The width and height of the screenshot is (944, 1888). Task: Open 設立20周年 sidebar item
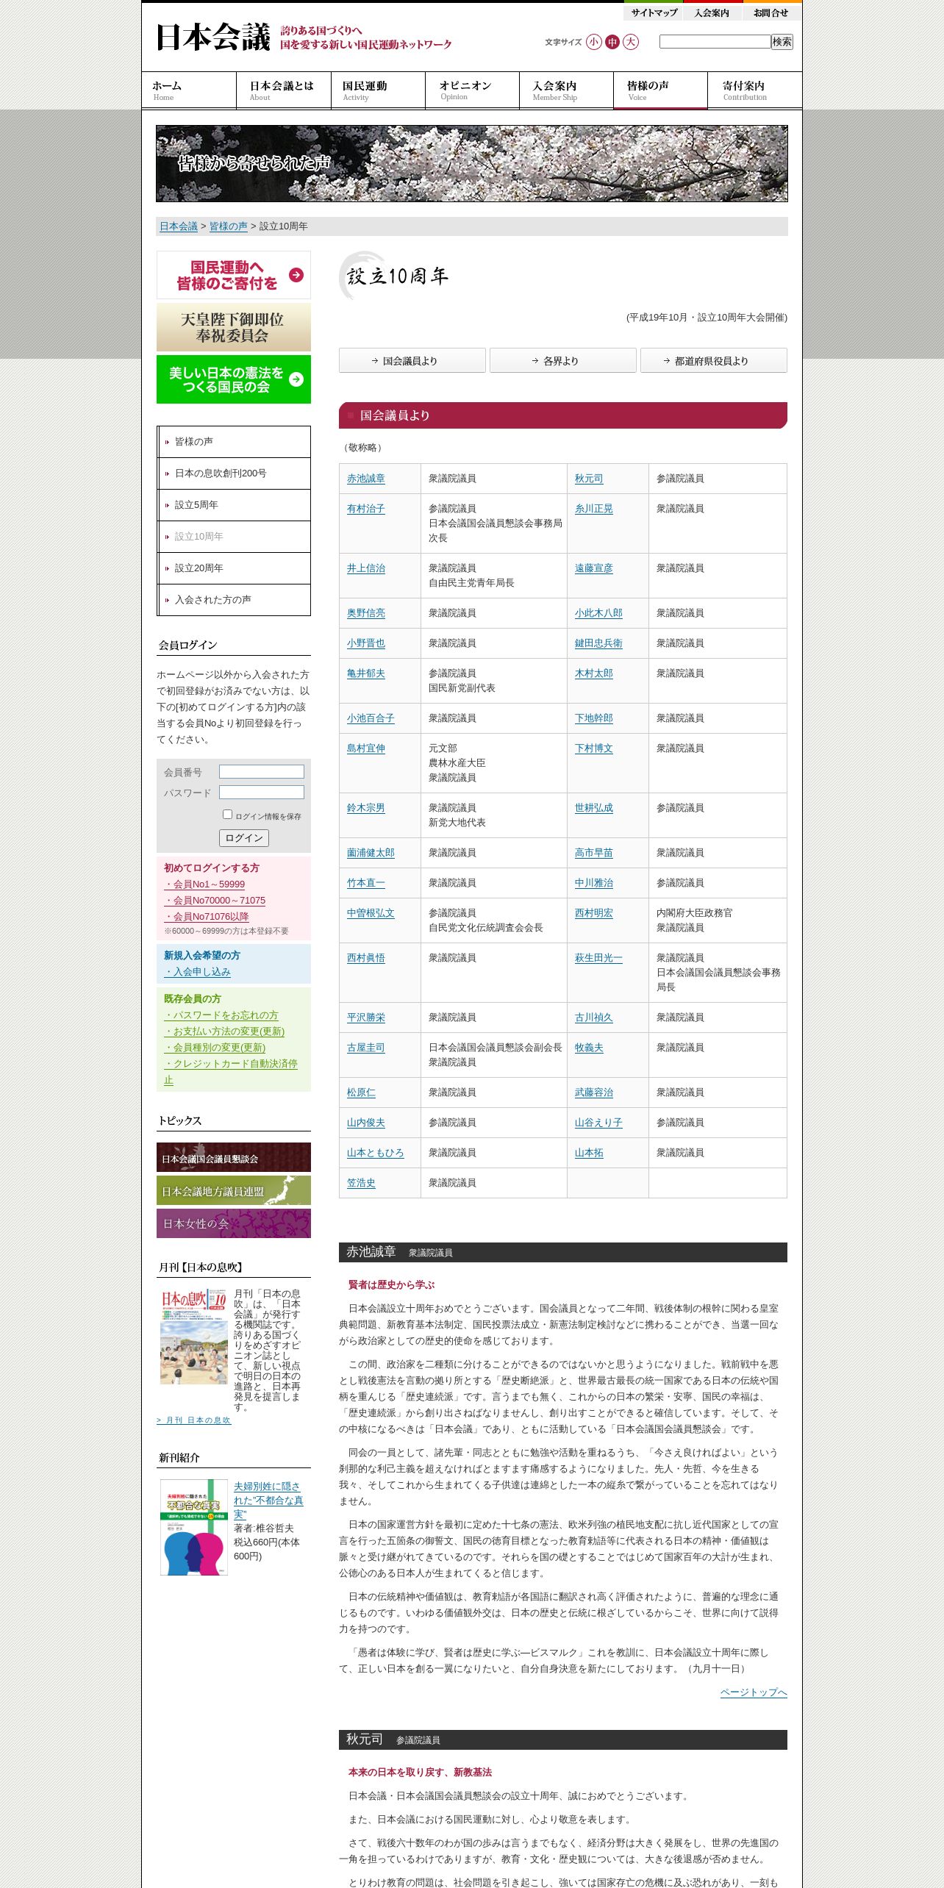(x=234, y=568)
